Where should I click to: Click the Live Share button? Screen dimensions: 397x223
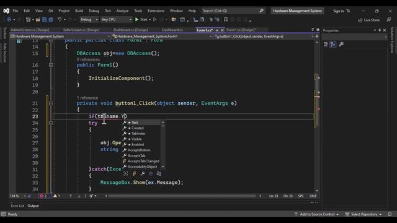point(368,20)
